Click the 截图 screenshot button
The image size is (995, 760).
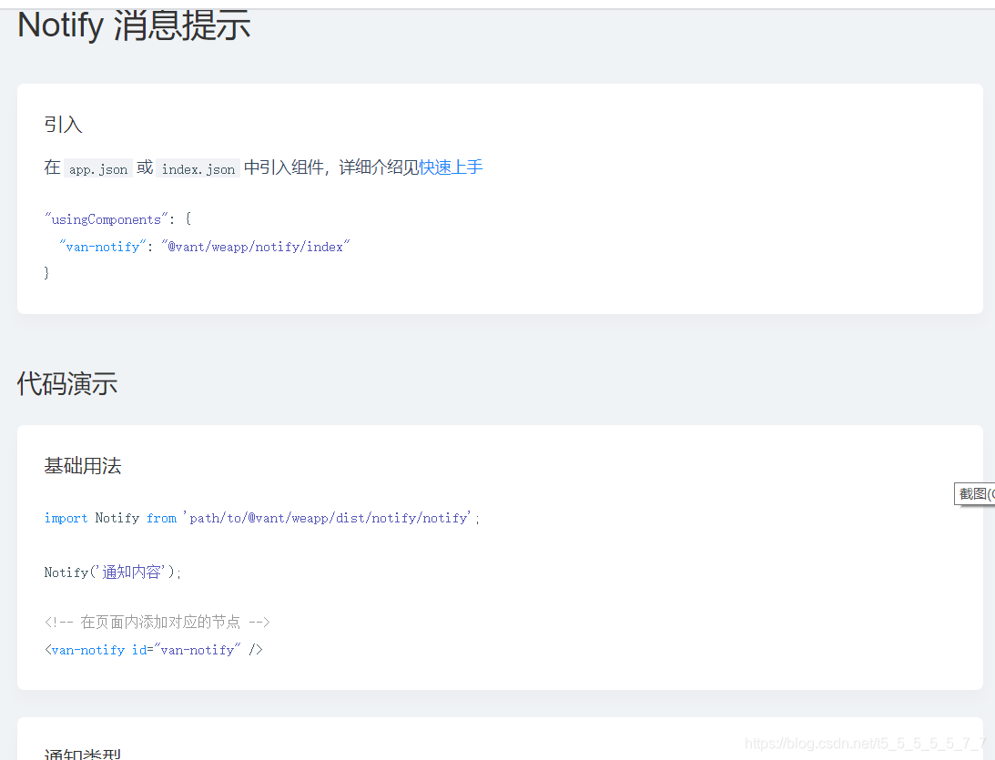coord(974,493)
